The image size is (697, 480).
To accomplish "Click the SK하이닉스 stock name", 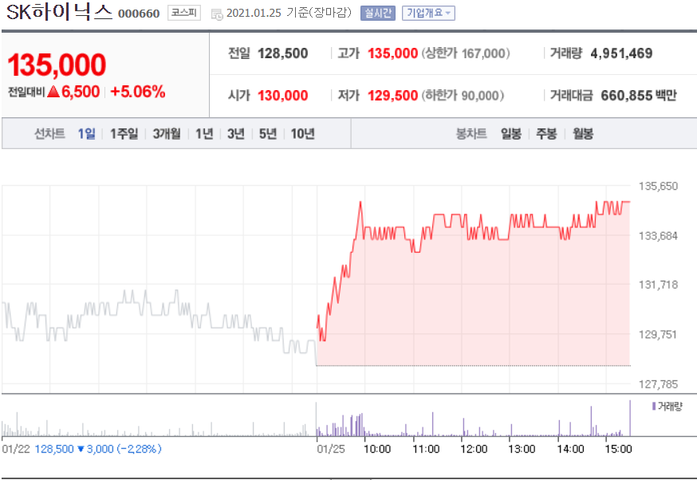I will pyautogui.click(x=60, y=11).
